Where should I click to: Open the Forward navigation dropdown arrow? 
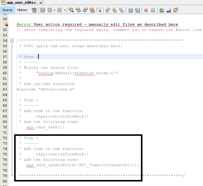(x=65, y=10)
